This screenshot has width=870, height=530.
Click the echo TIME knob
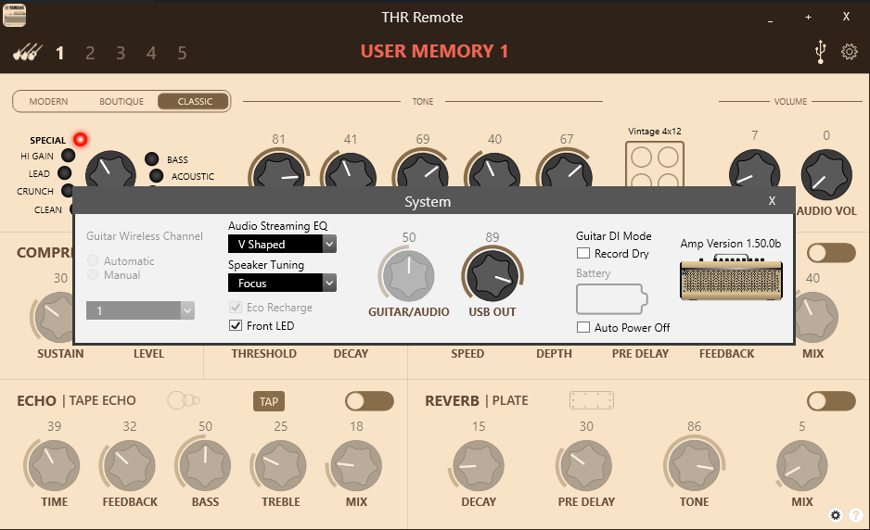tap(54, 465)
